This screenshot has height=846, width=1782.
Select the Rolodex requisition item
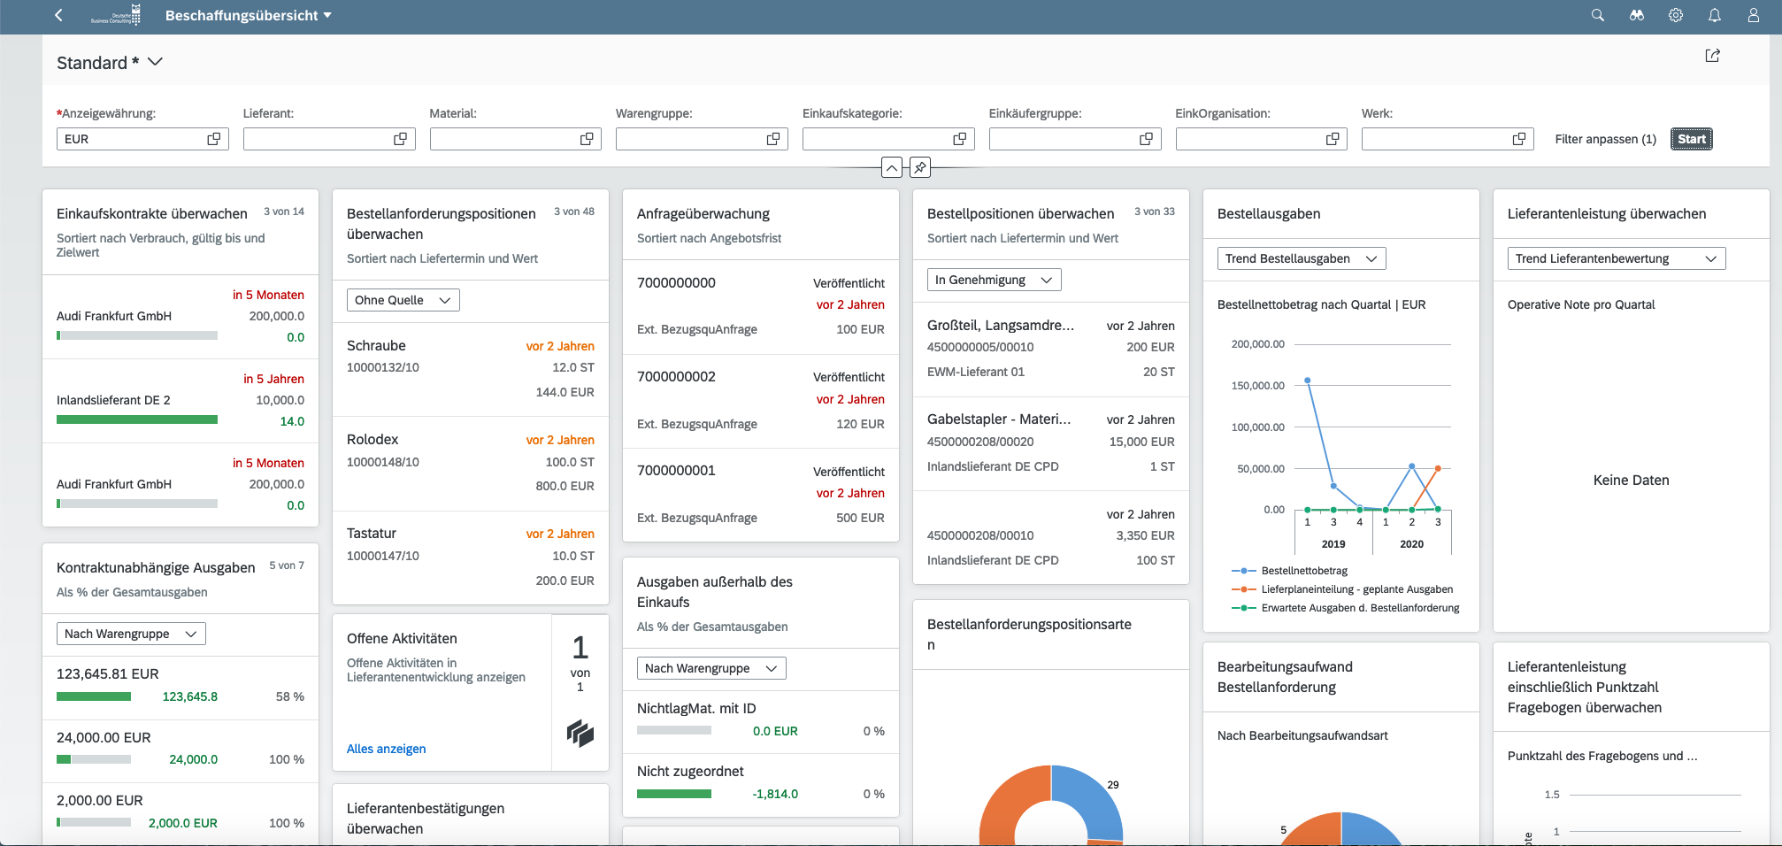471,463
